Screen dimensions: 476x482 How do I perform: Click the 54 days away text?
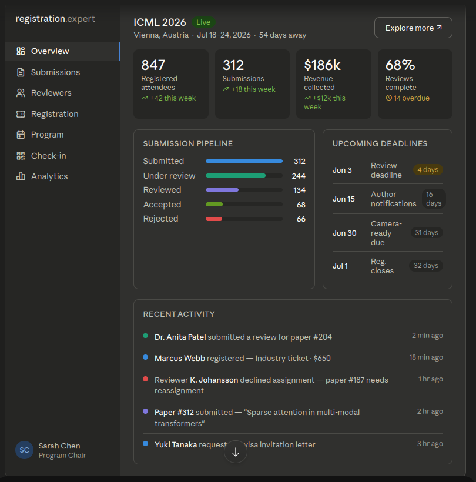283,35
